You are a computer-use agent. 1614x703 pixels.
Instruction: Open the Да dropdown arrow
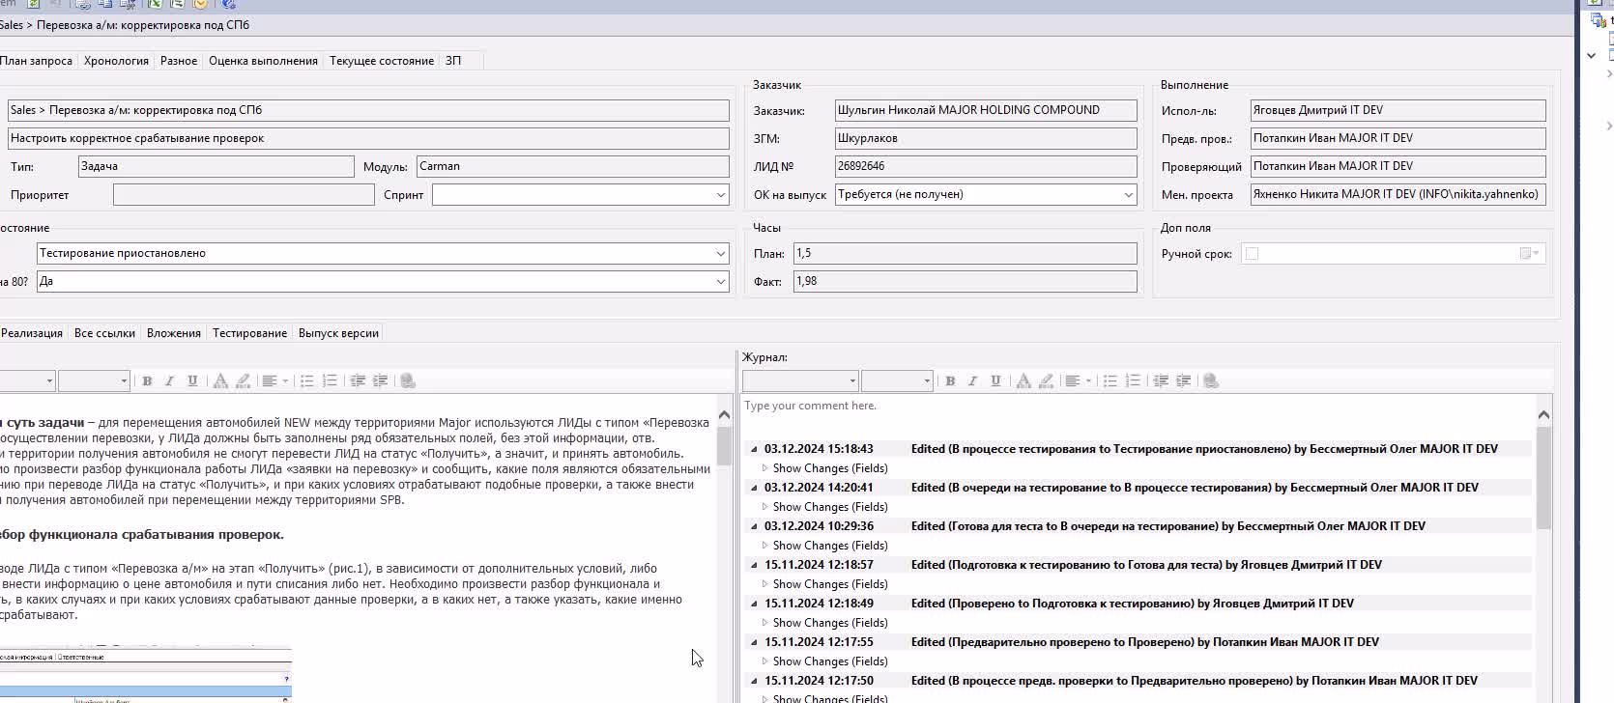tap(720, 282)
